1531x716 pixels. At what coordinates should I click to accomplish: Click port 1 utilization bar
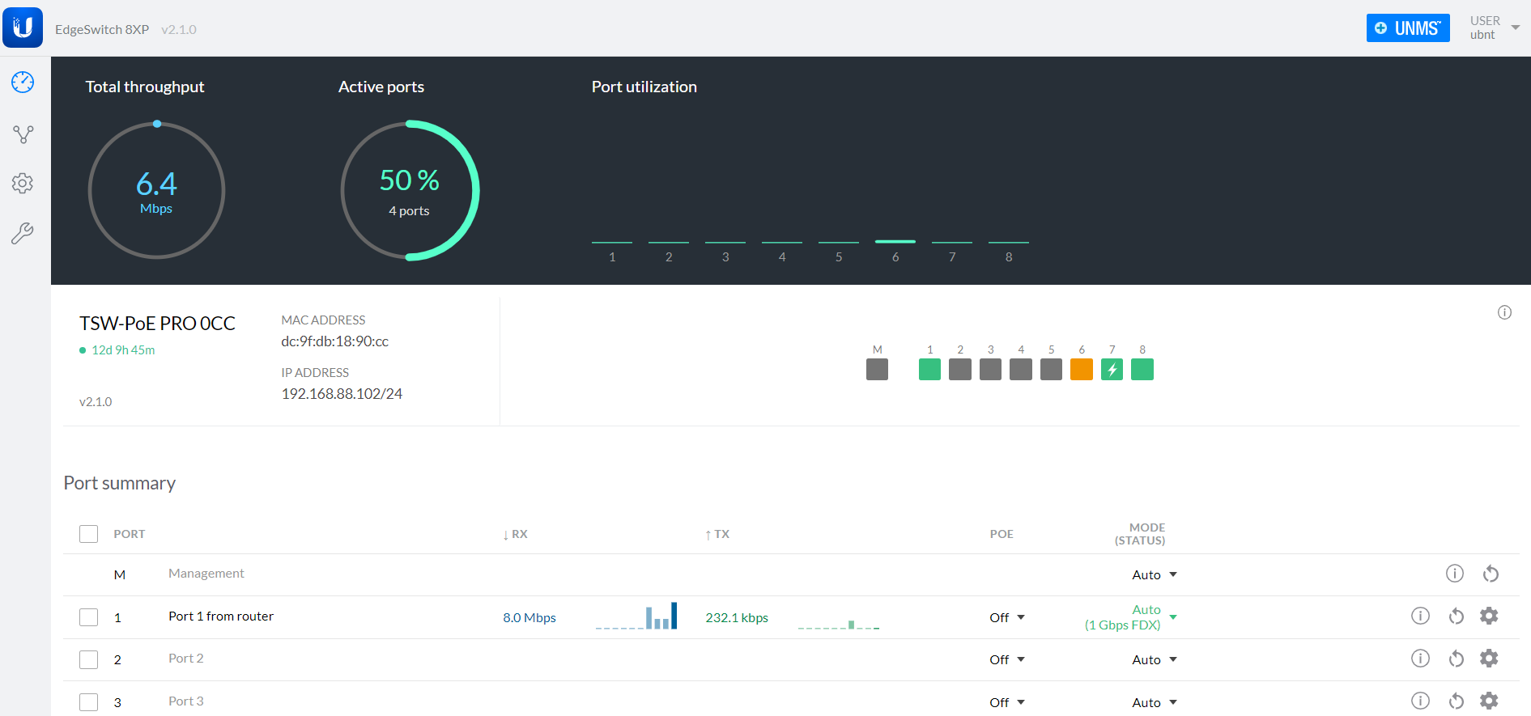pyautogui.click(x=612, y=242)
